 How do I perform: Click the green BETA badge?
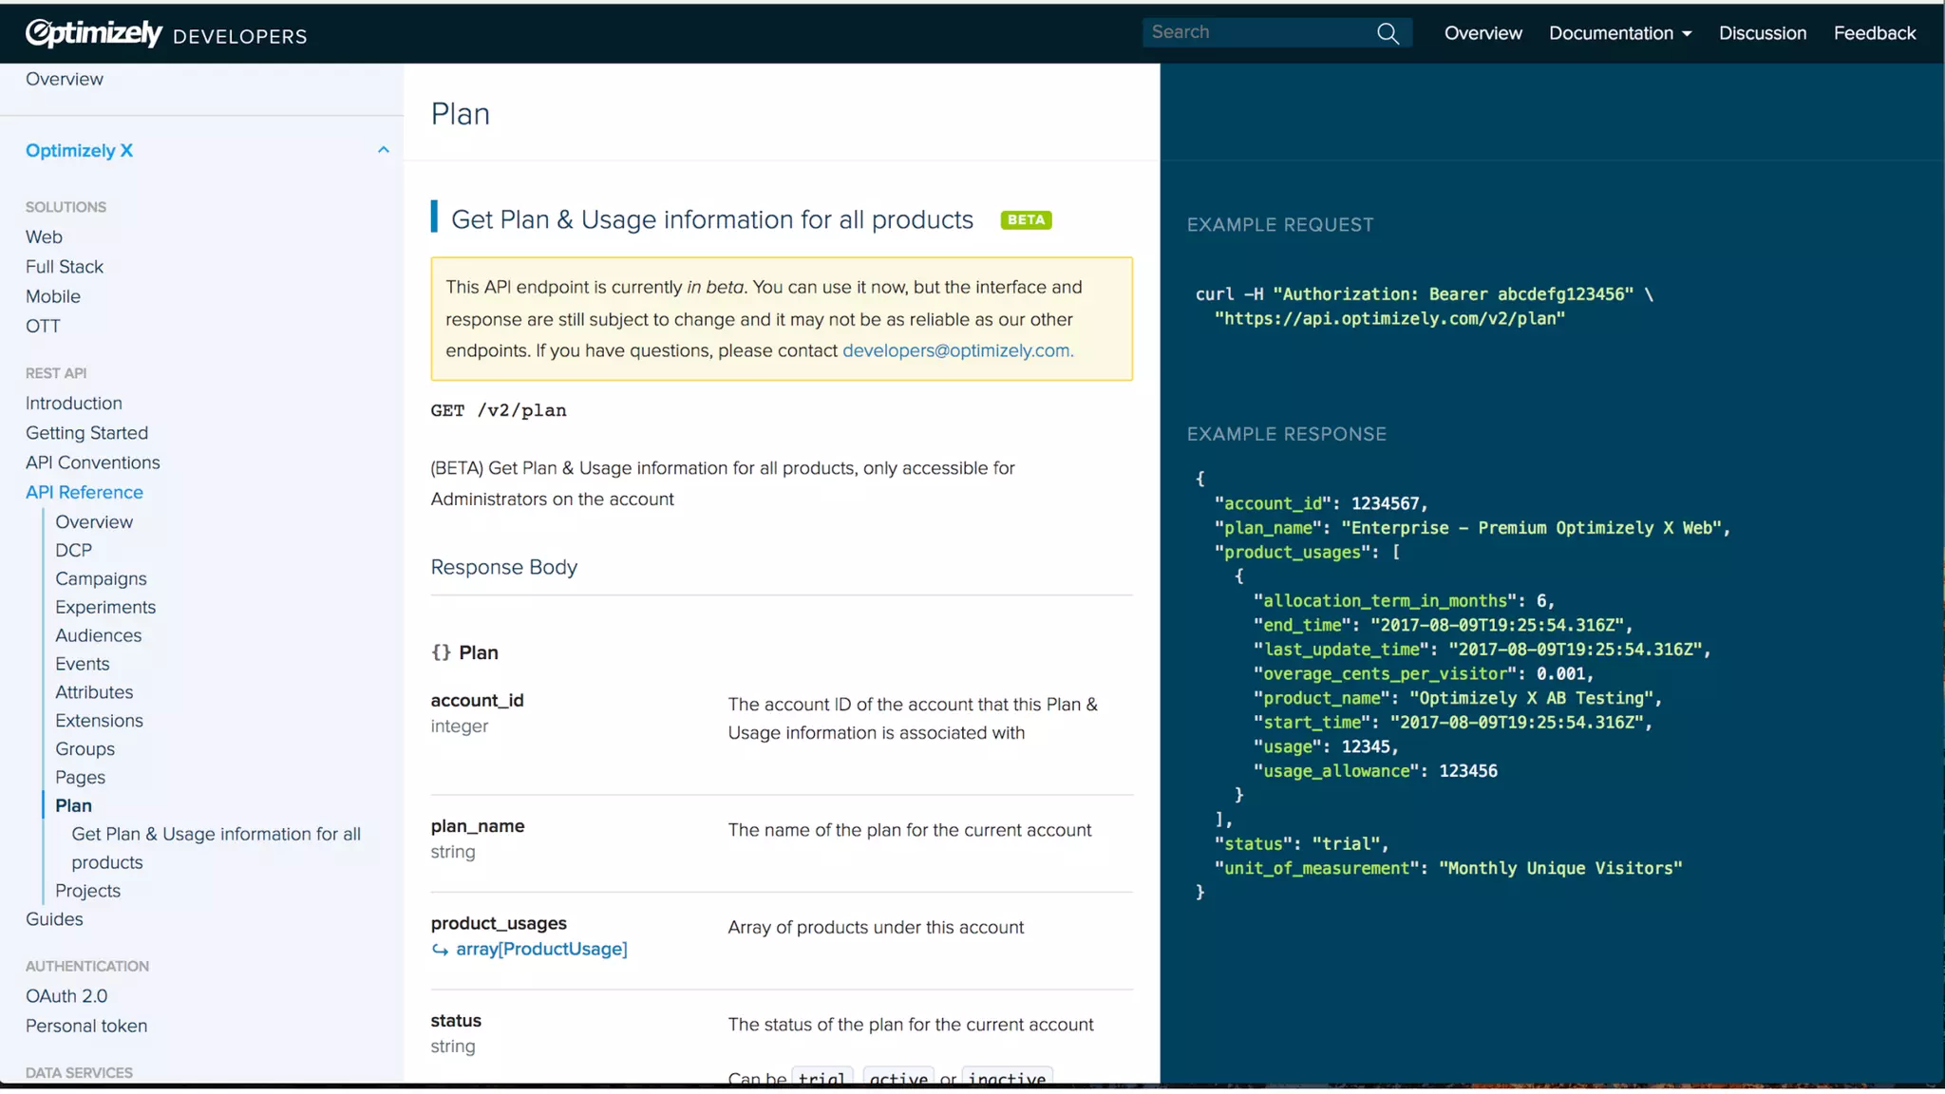[1026, 219]
